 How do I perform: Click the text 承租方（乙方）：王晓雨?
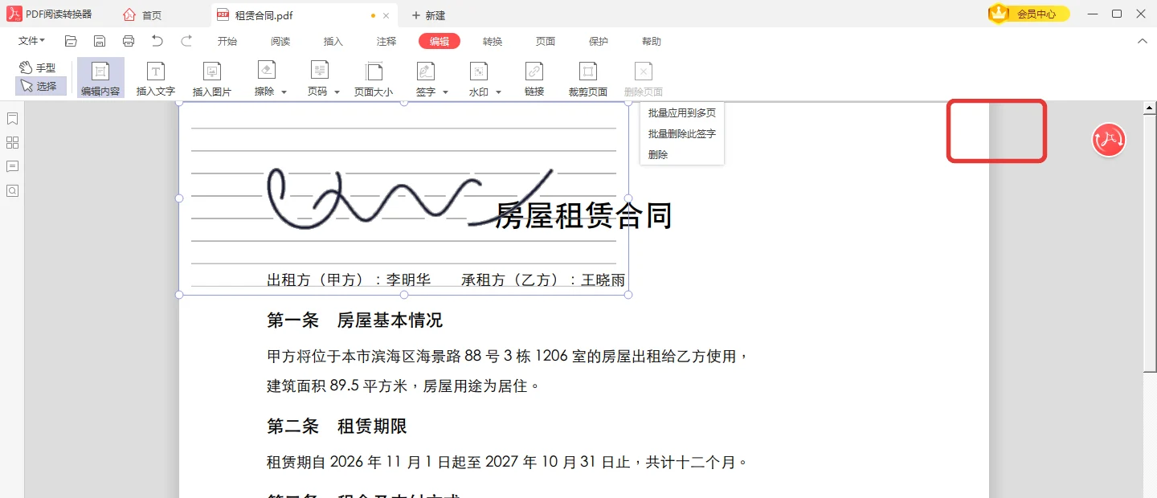pyautogui.click(x=543, y=280)
